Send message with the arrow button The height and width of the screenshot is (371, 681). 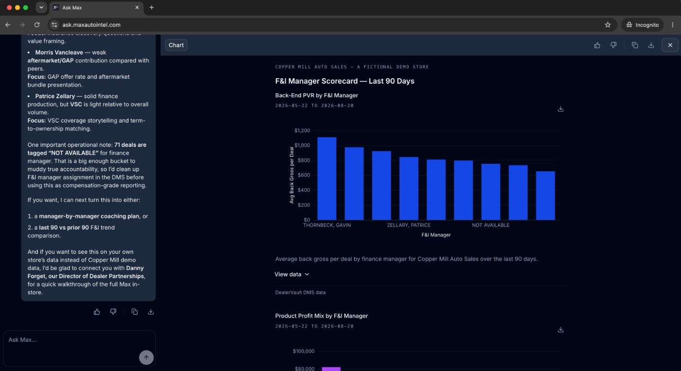pos(146,357)
